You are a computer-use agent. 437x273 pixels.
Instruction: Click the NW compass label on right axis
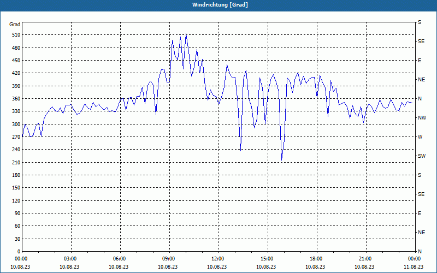[x=422, y=118]
